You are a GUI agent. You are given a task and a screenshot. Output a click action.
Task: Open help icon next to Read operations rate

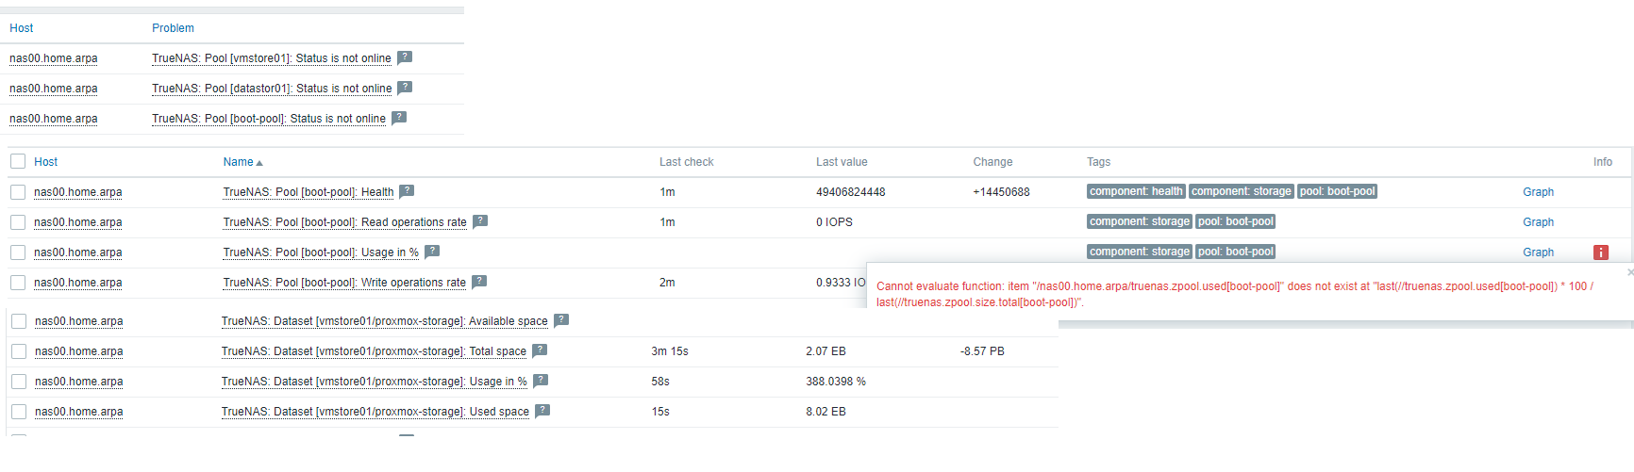[480, 221]
